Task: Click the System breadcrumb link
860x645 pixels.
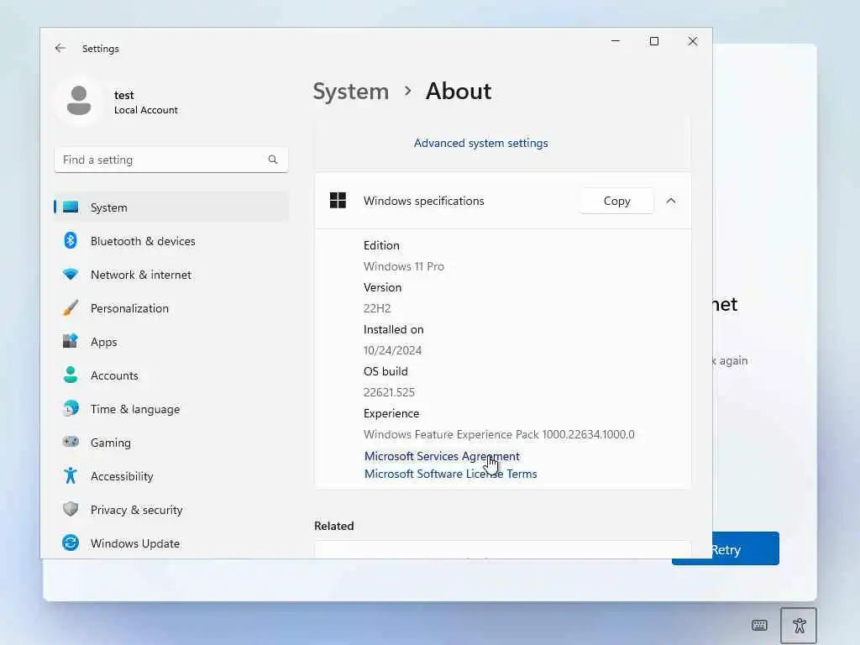Action: point(350,91)
